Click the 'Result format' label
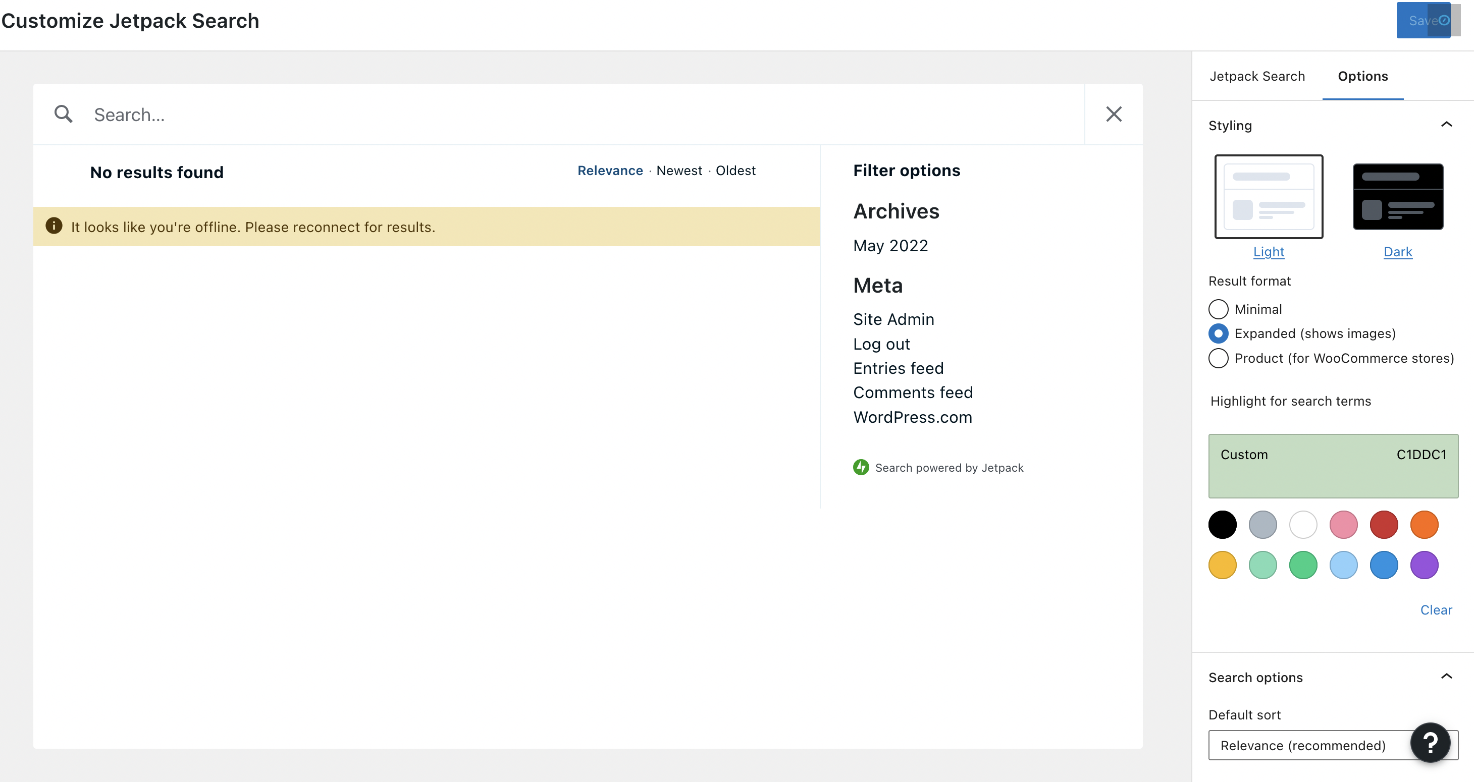 [1250, 281]
